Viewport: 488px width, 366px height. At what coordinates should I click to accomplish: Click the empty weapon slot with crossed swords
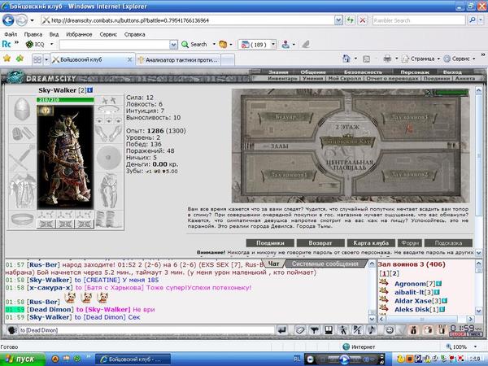(x=22, y=158)
